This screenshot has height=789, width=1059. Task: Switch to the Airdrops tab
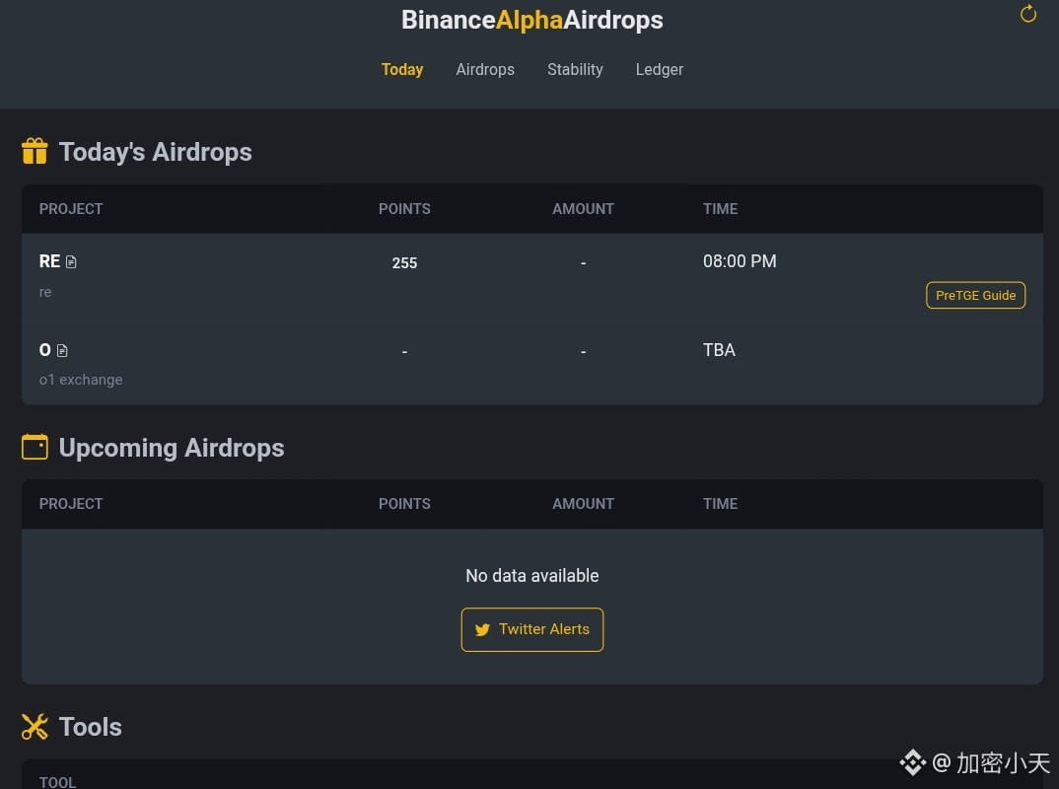(485, 70)
